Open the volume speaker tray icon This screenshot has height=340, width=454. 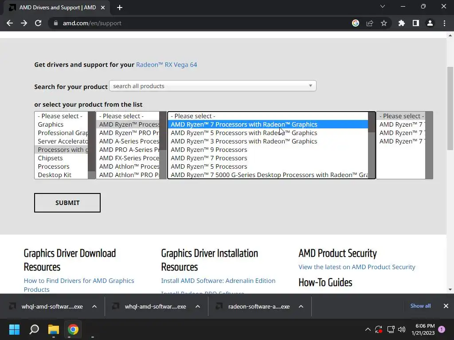pos(402,329)
